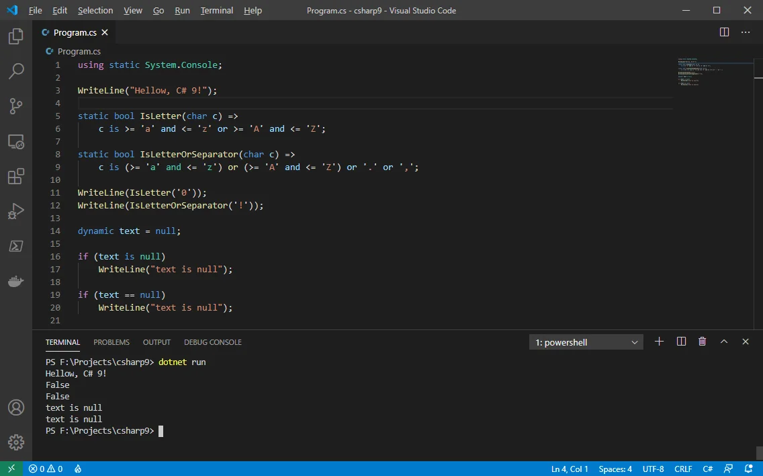Change the CRLF end-of-line sequence

tap(683, 469)
